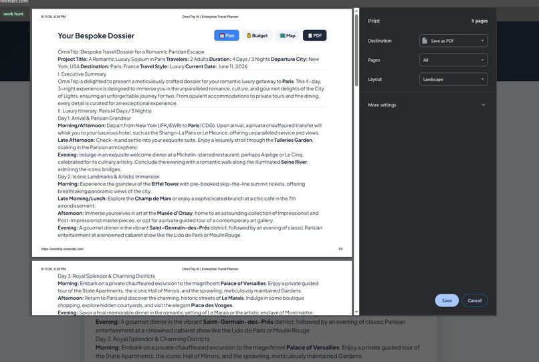The image size is (539, 362).
Task: Click the work hunt bookmark
Action: (13, 14)
